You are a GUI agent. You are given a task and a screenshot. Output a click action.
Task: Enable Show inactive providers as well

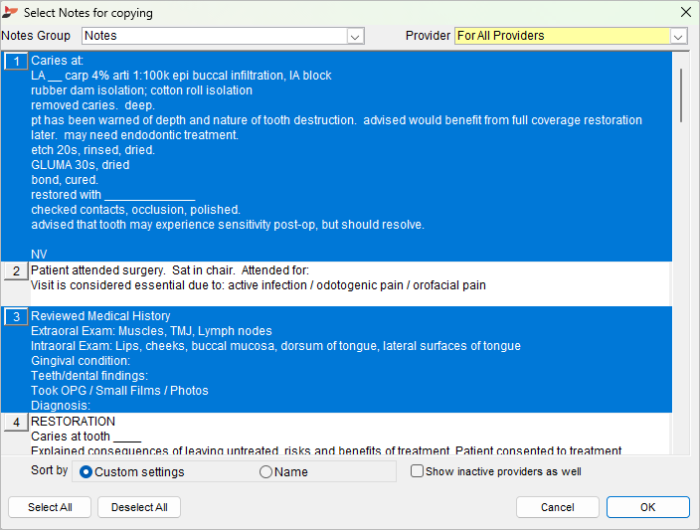[x=496, y=471]
